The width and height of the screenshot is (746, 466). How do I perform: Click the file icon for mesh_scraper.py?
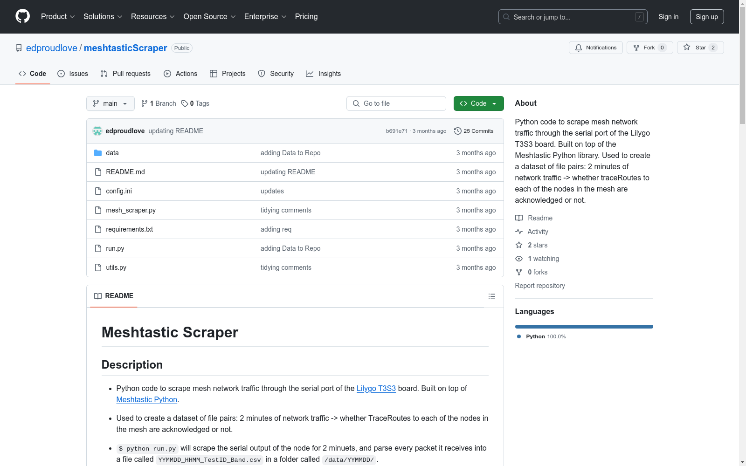coord(98,210)
